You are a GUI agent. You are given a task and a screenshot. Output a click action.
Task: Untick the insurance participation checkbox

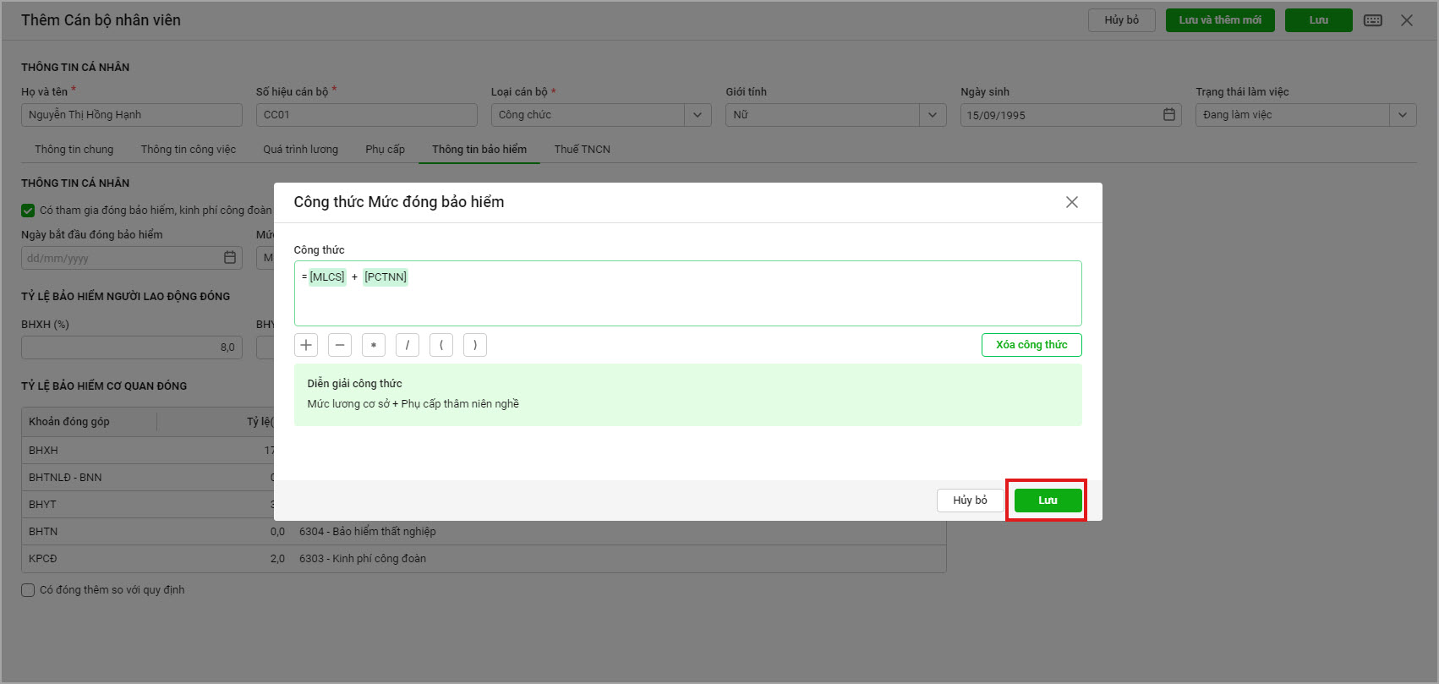click(x=28, y=211)
